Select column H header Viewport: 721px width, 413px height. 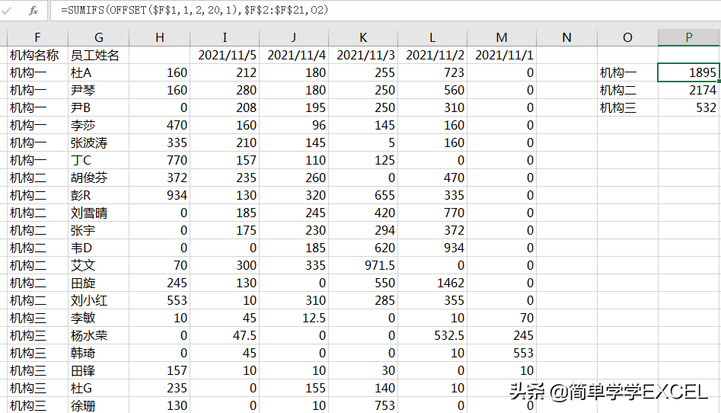[160, 37]
